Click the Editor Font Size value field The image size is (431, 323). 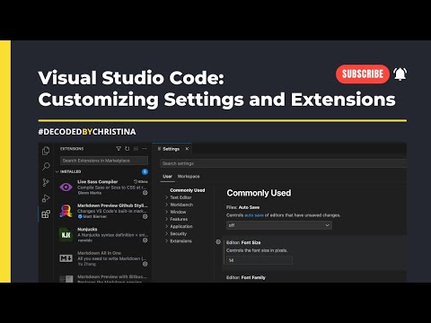click(x=259, y=260)
